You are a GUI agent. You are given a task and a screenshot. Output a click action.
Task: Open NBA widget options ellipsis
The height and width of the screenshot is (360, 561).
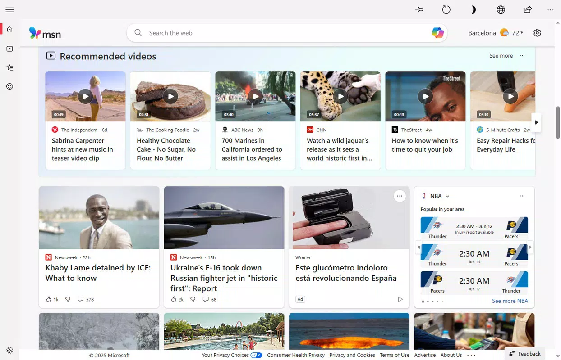pyautogui.click(x=522, y=196)
